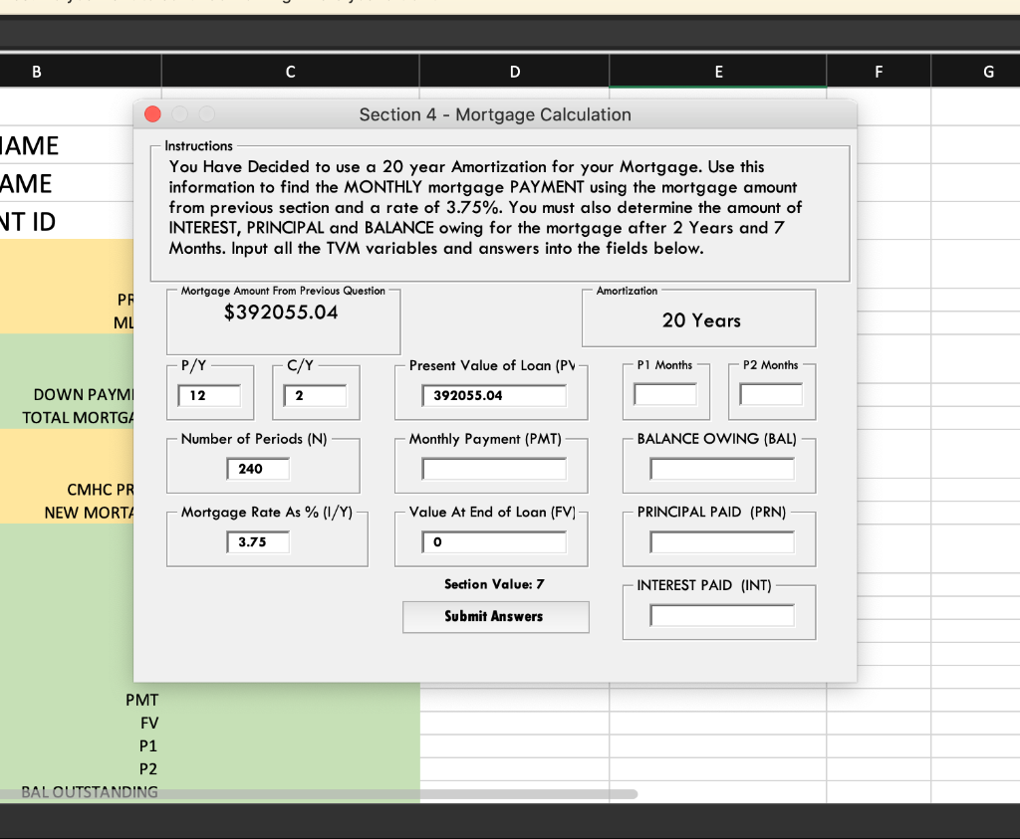Click the NT ID cell in spreadsheet
Image resolution: width=1020 pixels, height=839 pixels.
coord(67,222)
